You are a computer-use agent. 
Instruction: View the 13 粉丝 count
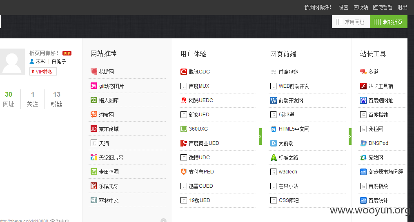(x=56, y=99)
